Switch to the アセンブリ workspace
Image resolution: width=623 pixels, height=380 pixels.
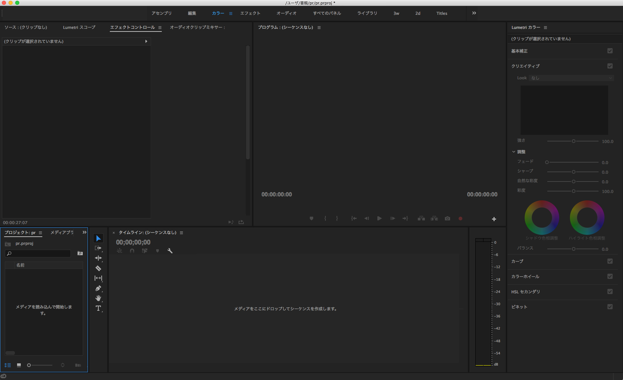161,13
